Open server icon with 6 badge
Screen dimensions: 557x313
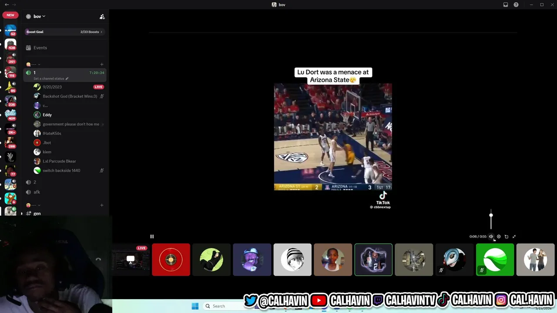point(10,198)
